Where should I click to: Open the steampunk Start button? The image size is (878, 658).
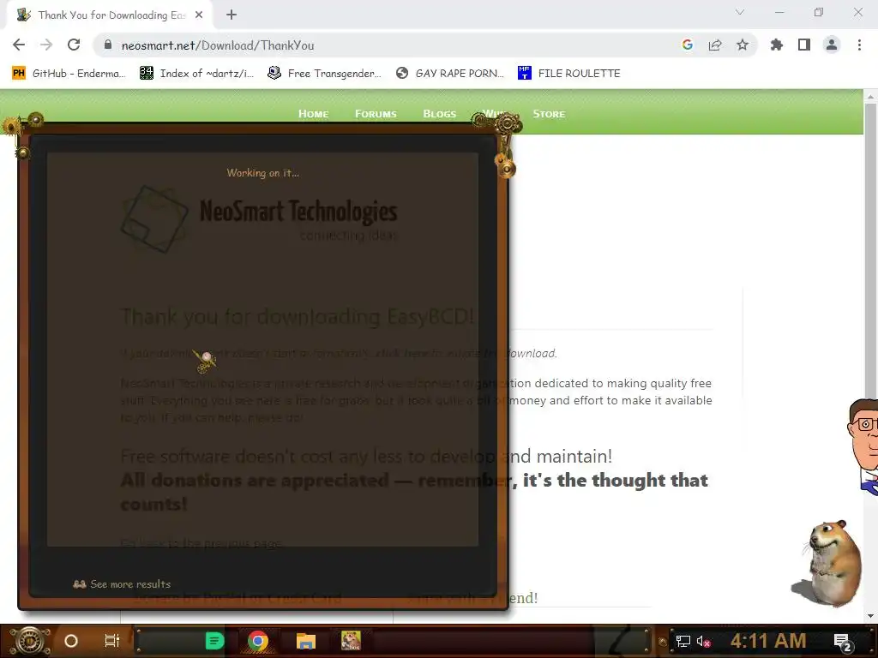click(30, 641)
